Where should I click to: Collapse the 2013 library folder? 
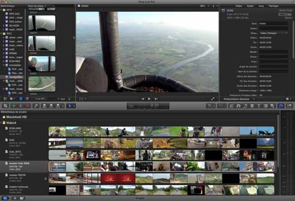coord(1,33)
